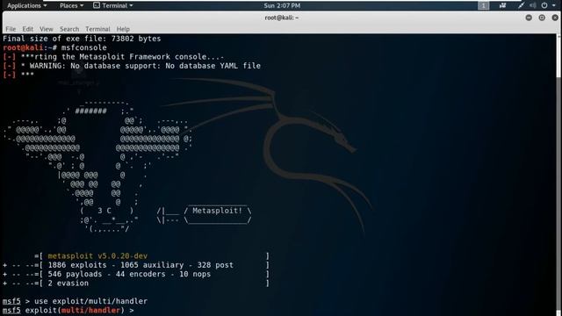Click the 'root@kali: ~' window title

[282, 18]
